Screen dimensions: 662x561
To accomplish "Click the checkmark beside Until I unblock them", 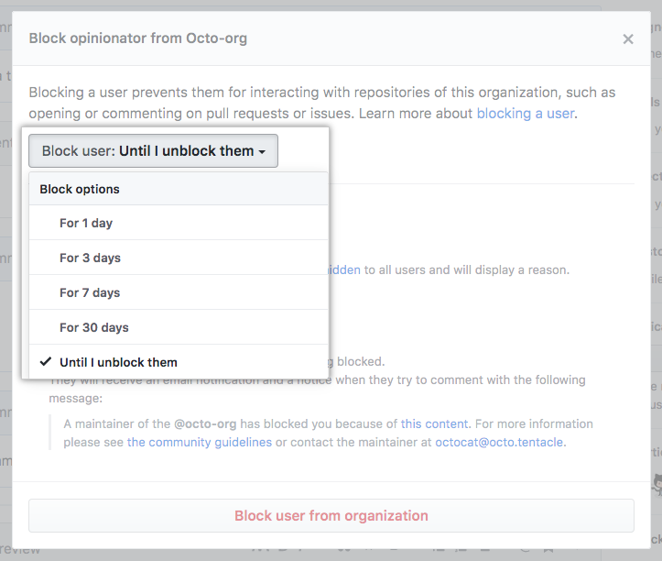I will (x=45, y=362).
